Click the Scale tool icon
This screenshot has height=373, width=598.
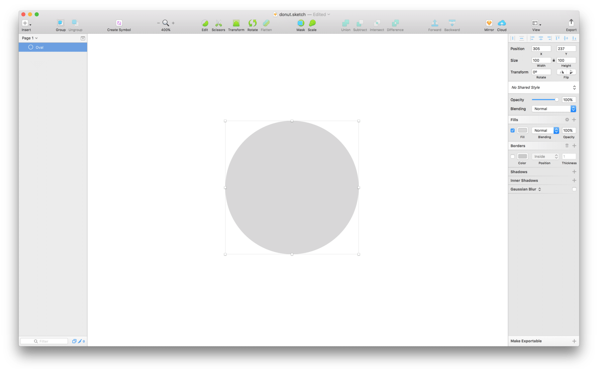[312, 23]
